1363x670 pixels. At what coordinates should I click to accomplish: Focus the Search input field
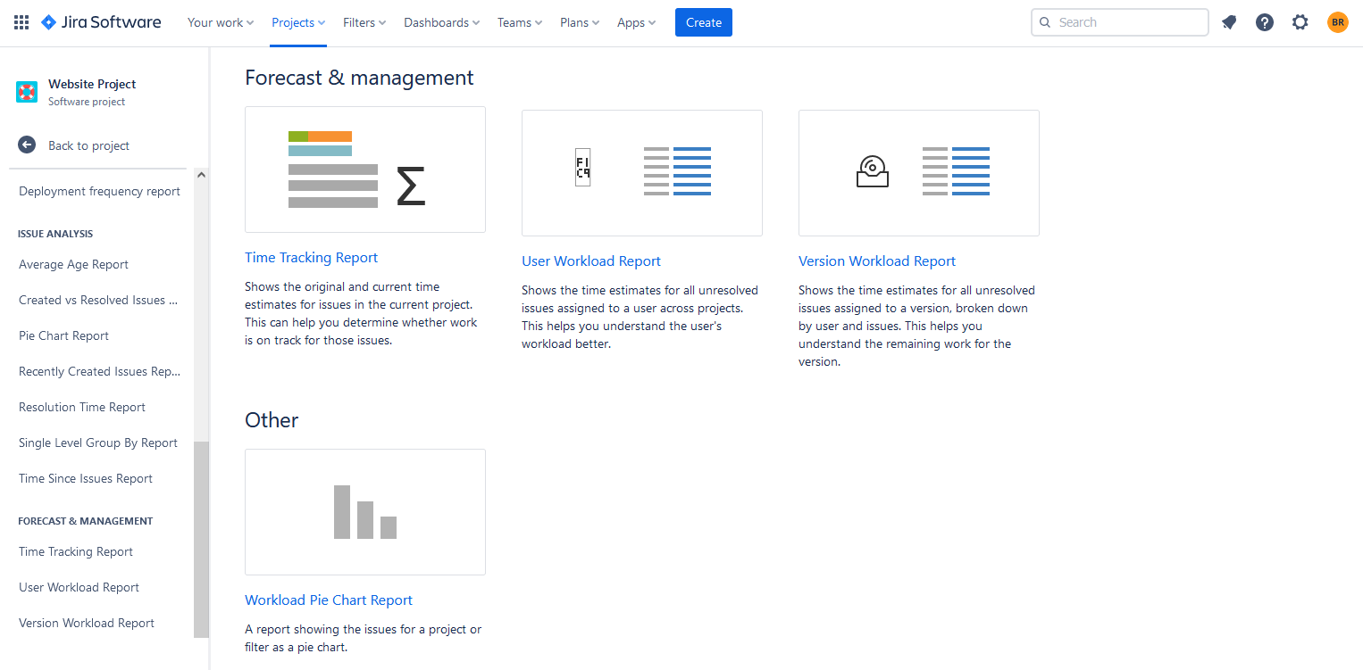pos(1120,22)
